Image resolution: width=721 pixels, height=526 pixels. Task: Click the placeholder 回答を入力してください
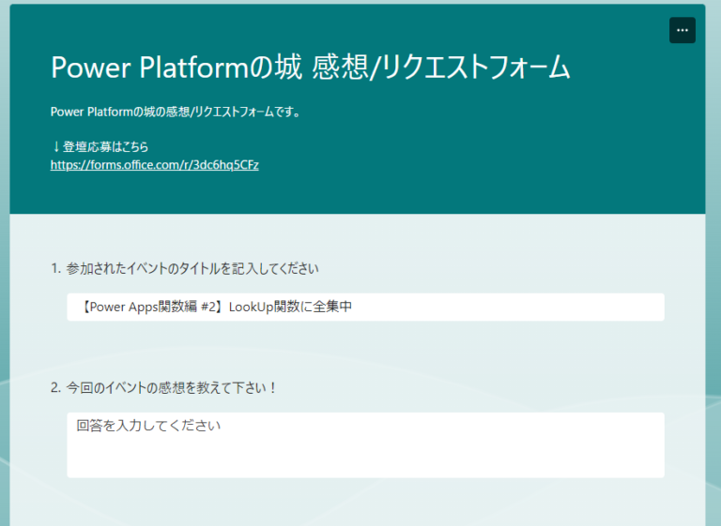point(148,426)
